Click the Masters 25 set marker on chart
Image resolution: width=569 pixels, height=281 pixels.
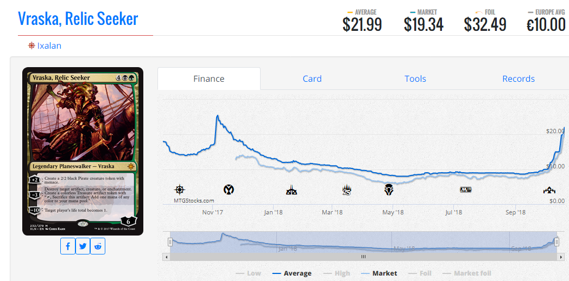point(347,189)
